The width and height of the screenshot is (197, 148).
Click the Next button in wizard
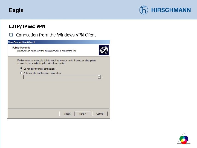click(x=82, y=114)
